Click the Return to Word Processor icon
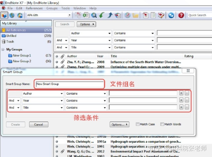The image size is (212, 157). tap(161, 15)
